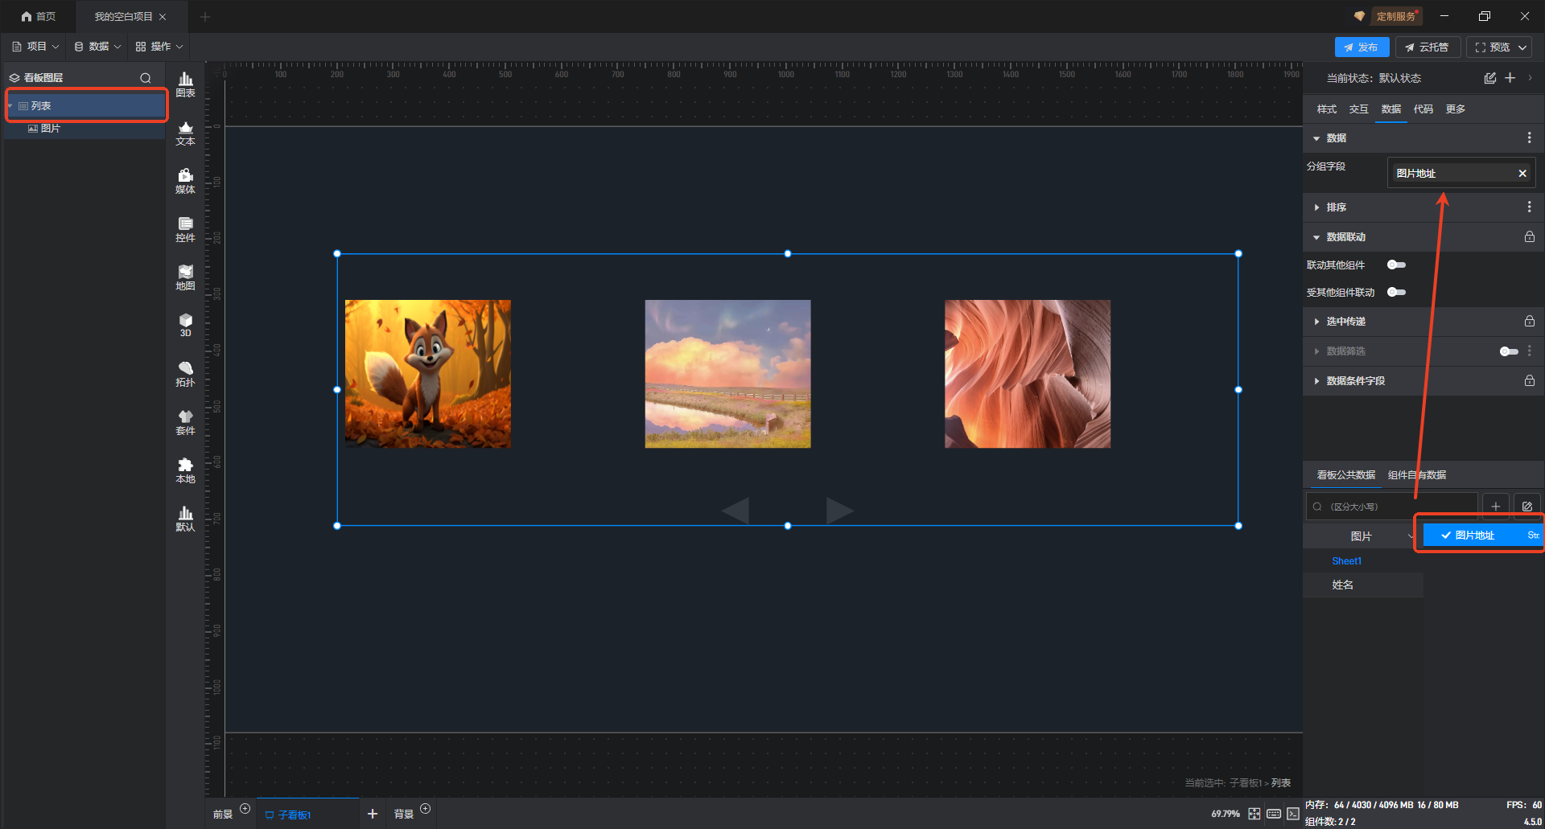Open the console terminal icon in status bar
Screen dimensions: 1545x829
coord(1292,814)
